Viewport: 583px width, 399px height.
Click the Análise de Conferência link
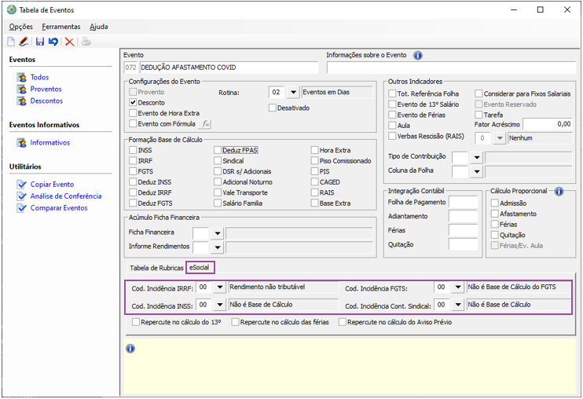pyautogui.click(x=66, y=196)
